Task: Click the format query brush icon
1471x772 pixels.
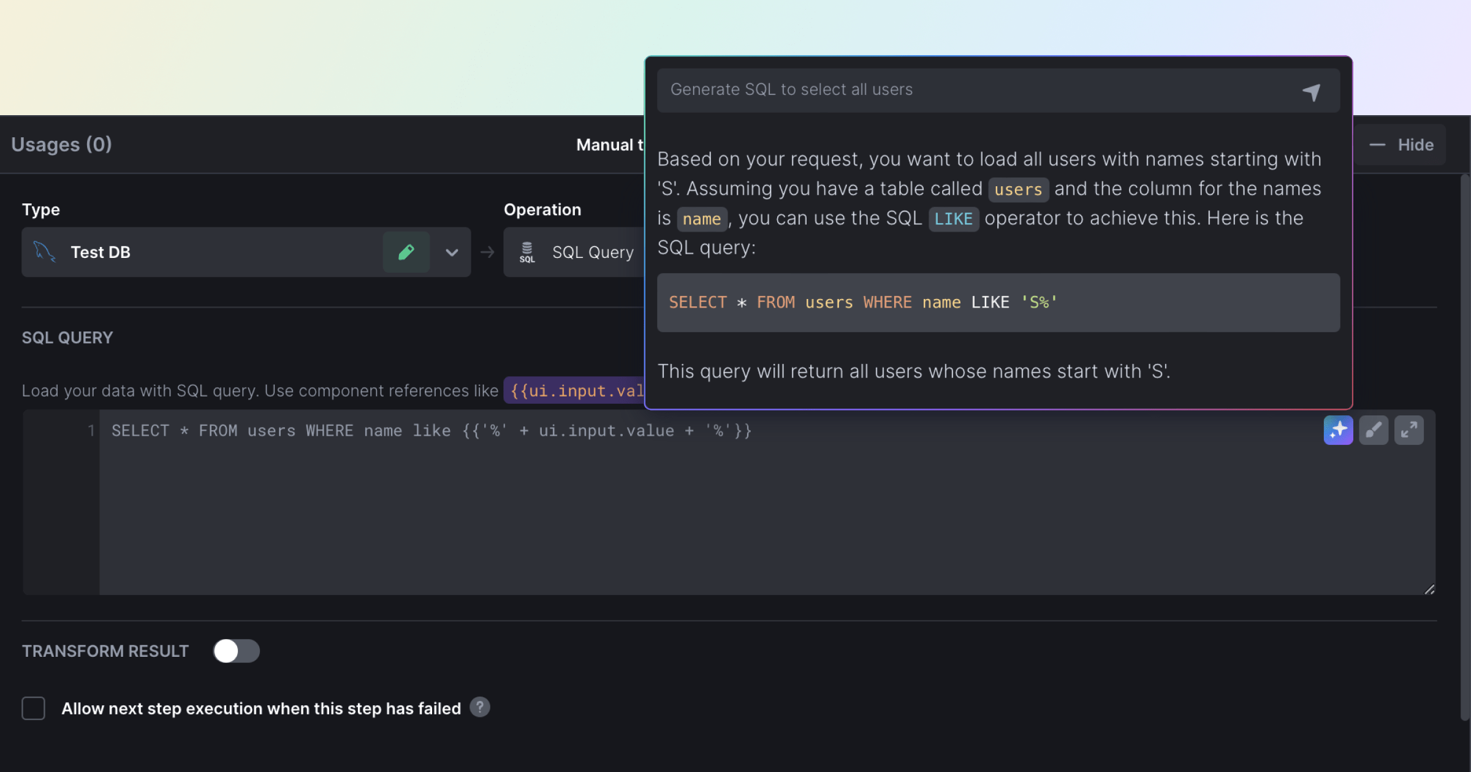Action: 1374,430
